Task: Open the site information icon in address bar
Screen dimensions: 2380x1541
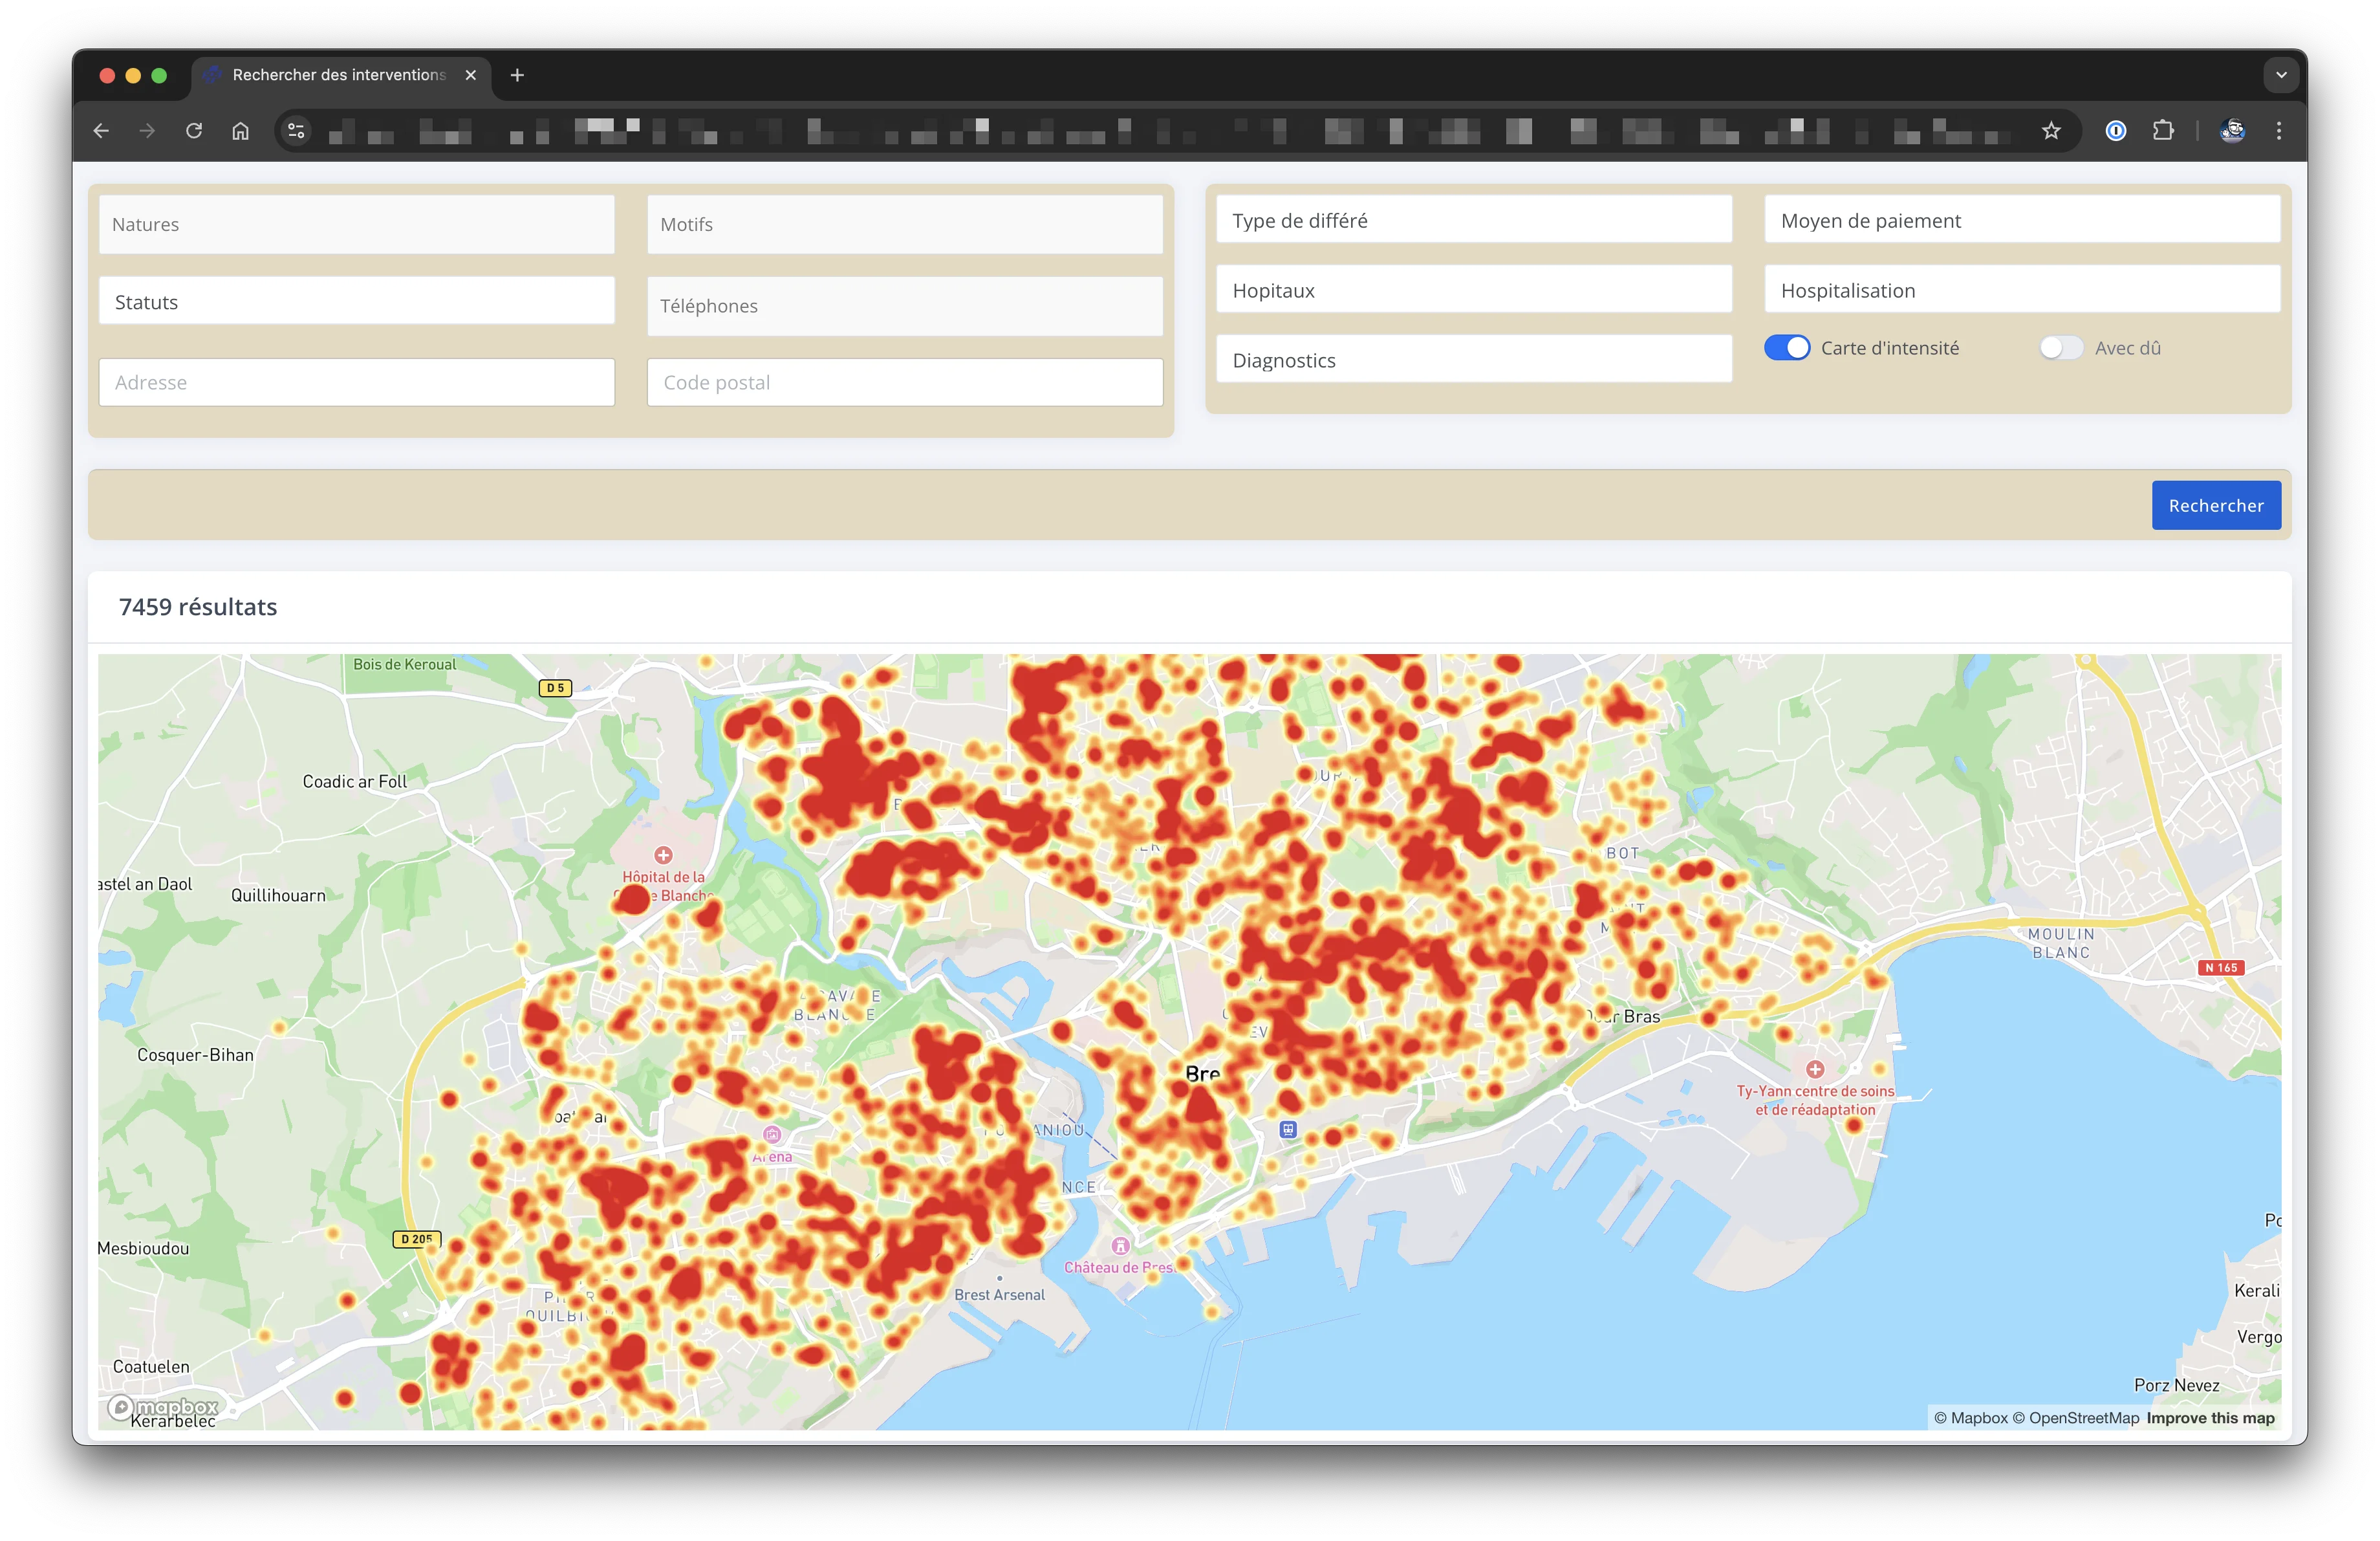Action: [x=296, y=131]
